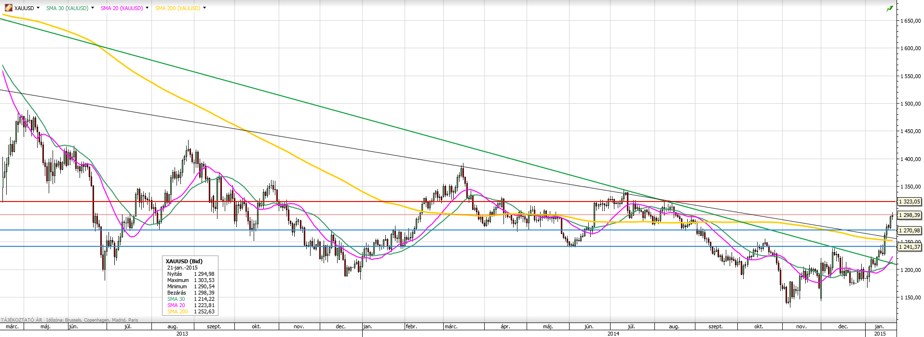Click the 'XAUUSD (Bid)' info box title
924x337 pixels.
[184, 261]
